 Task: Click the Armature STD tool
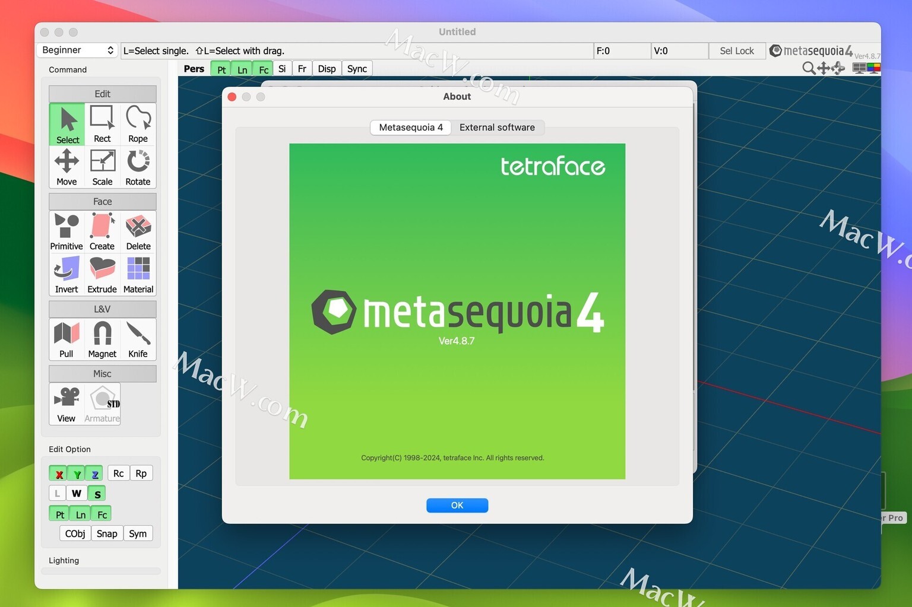click(102, 404)
